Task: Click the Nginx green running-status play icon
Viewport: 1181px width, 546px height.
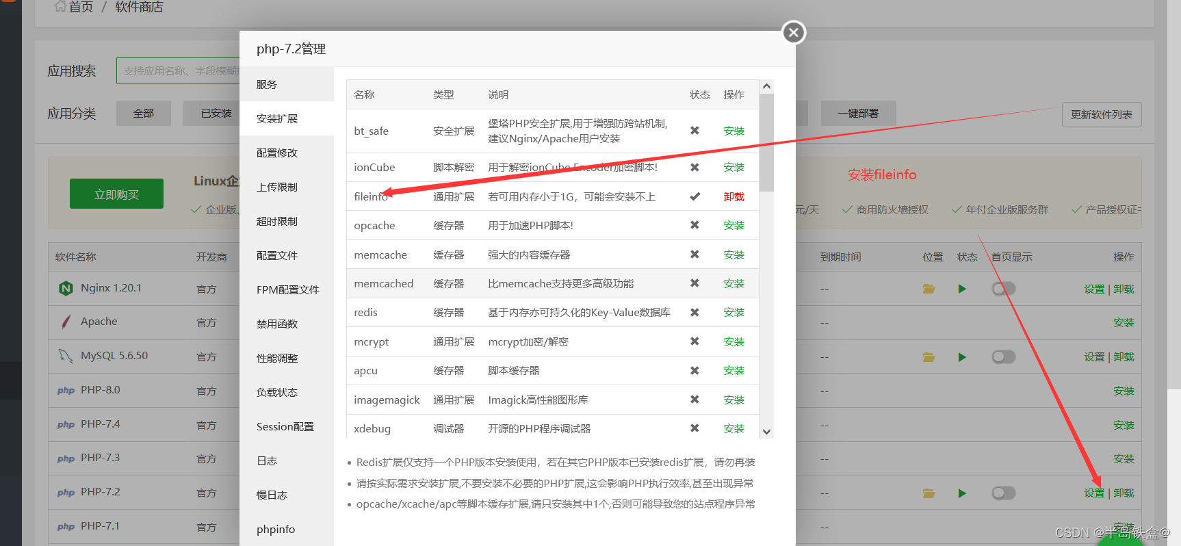Action: click(962, 289)
